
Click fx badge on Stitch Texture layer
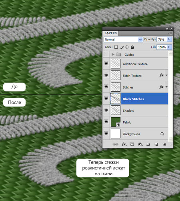coord(161,75)
